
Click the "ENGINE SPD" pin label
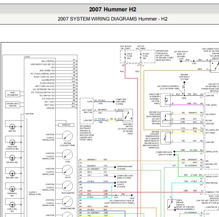click(211, 164)
